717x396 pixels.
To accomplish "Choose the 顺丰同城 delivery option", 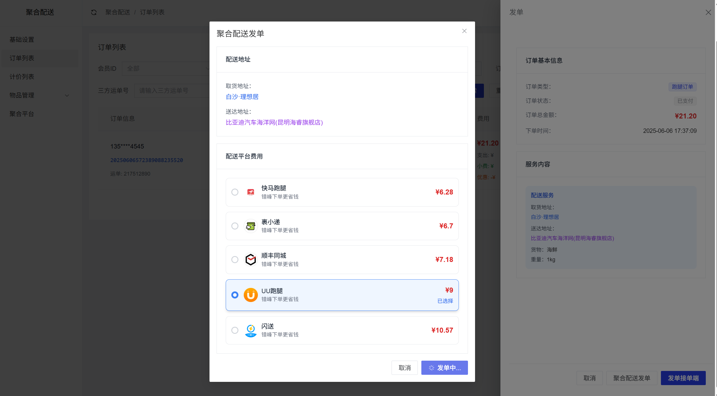I will [235, 260].
